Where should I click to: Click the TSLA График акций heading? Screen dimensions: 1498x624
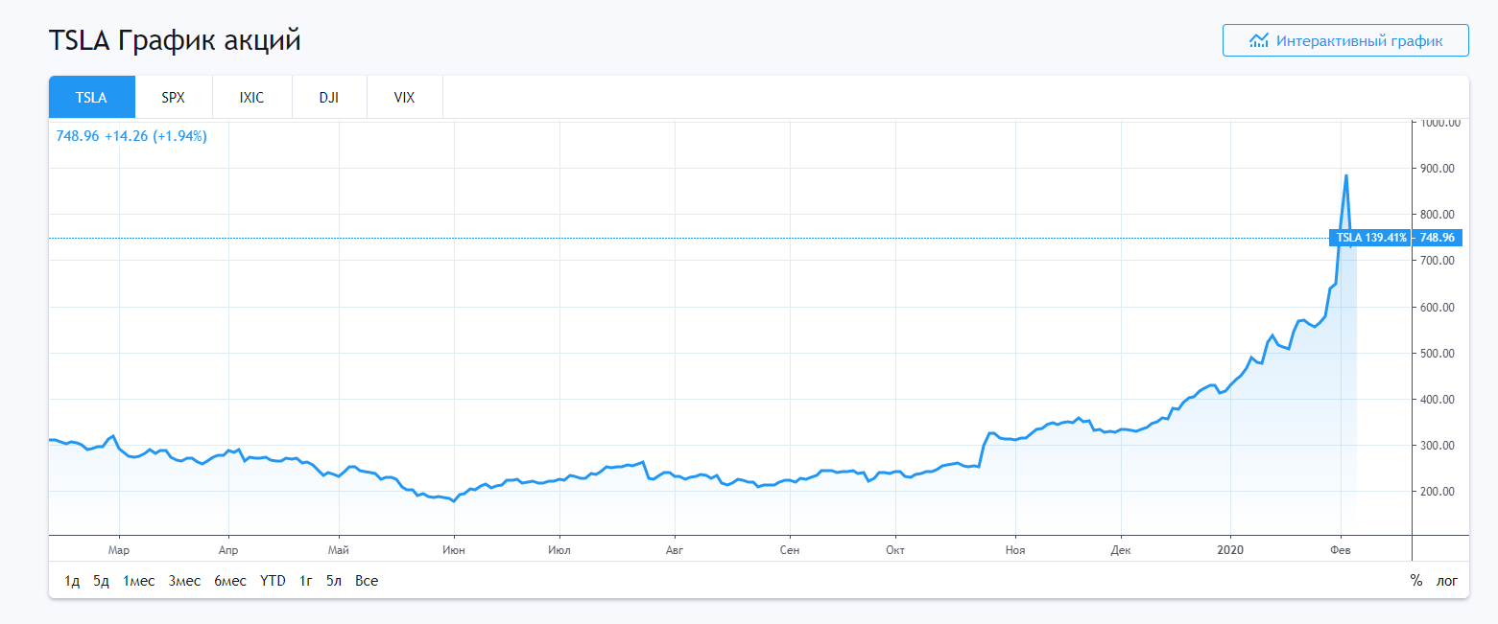click(x=175, y=41)
